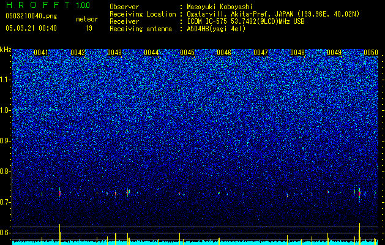This screenshot has width=385, height=245.
Task: Click the Receiving Location label
Action: click(x=143, y=14)
